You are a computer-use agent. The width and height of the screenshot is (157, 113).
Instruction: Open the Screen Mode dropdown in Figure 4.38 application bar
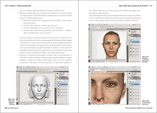coord(107,67)
